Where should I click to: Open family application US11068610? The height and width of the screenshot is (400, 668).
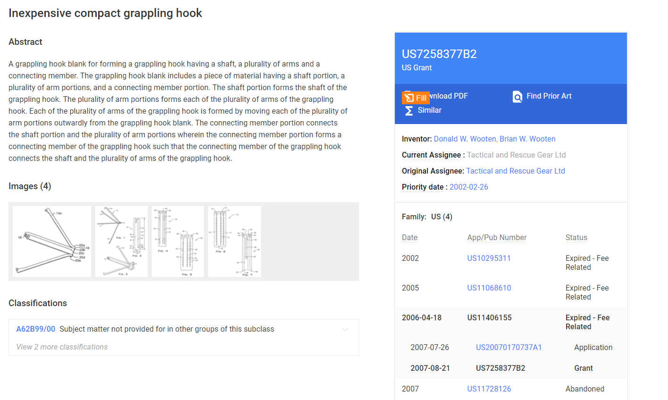[489, 288]
